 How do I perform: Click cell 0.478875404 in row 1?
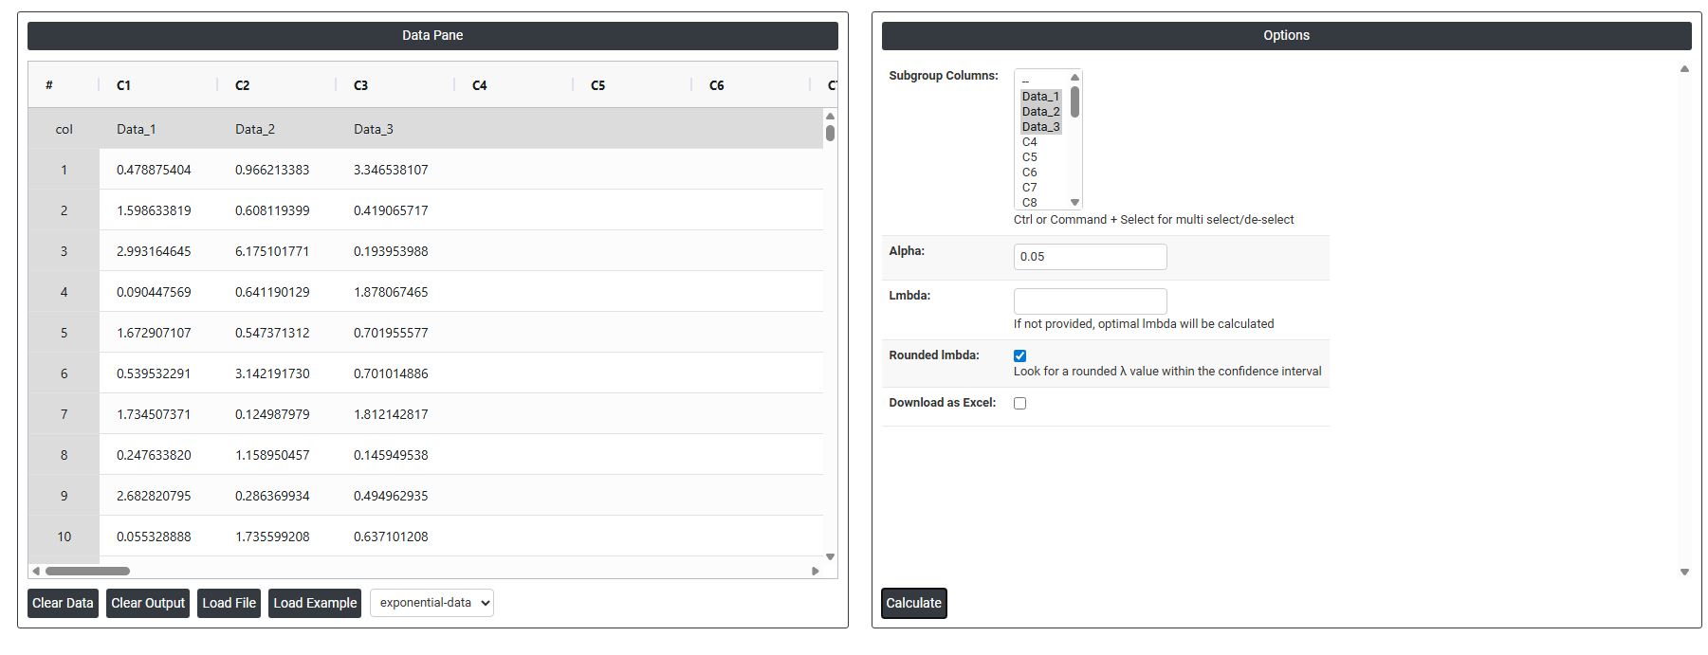154,170
